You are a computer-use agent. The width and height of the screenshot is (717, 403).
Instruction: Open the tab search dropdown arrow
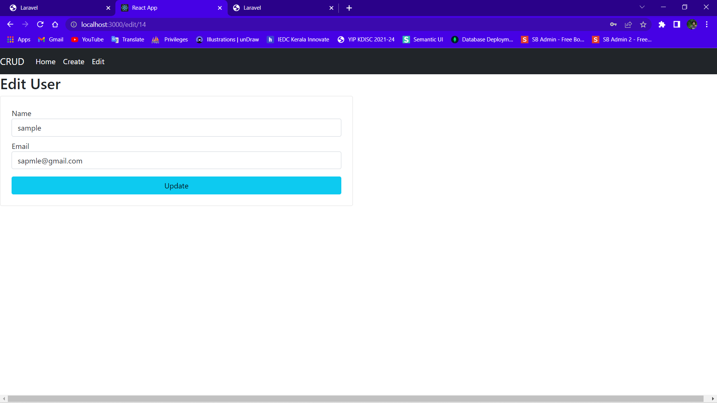[642, 7]
